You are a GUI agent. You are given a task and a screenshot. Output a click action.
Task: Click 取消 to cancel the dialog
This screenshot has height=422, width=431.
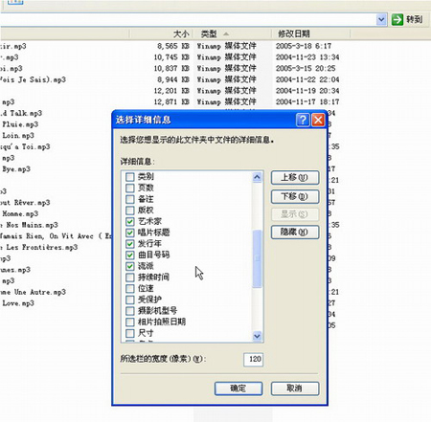(295, 389)
